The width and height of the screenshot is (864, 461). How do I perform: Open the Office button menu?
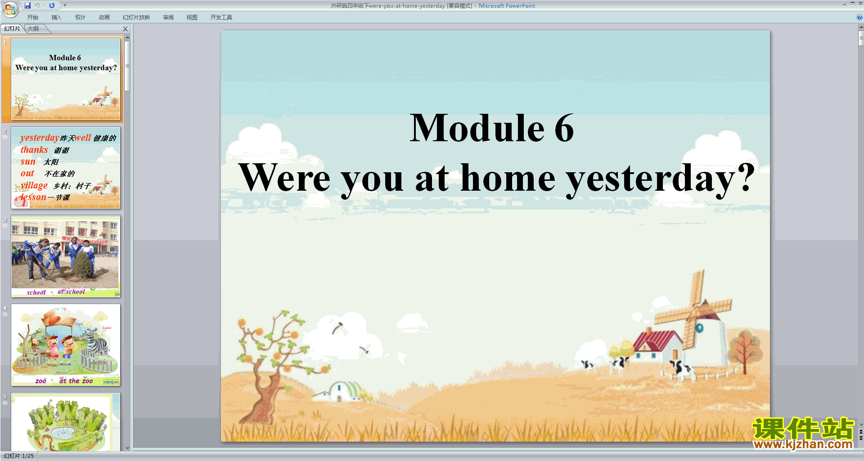click(10, 9)
